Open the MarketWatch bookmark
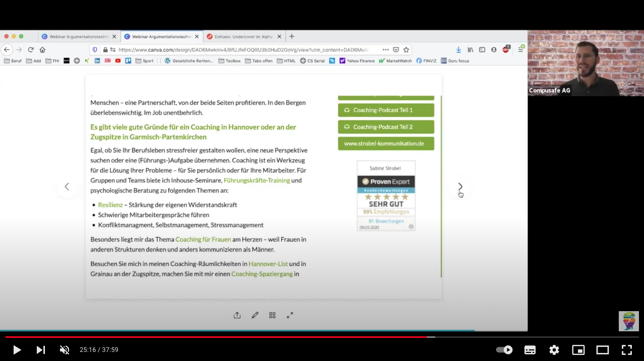Viewport: 644px width, 361px height. (x=395, y=61)
